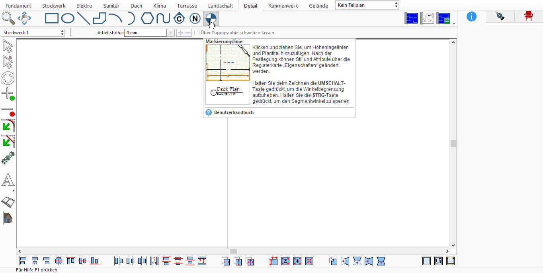Open the 'Stockwerk 1' floor dropdown
Viewport: 543px width, 273px height.
[33, 33]
